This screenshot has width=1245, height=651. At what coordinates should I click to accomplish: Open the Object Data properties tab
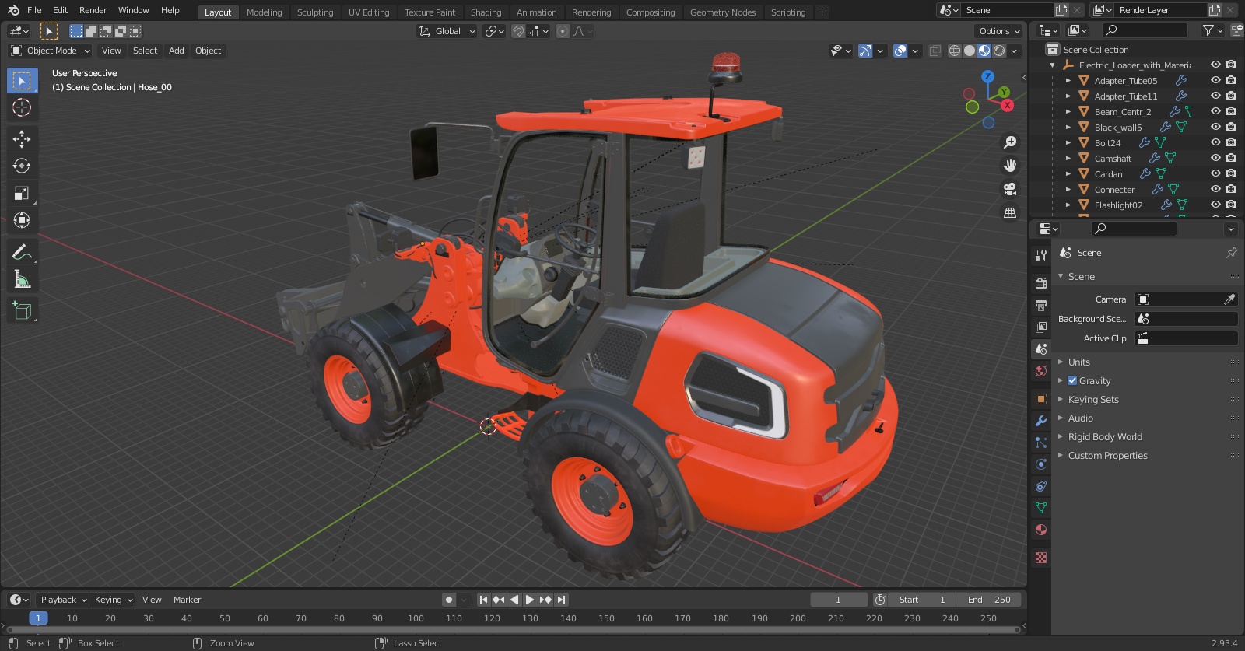[x=1041, y=508]
